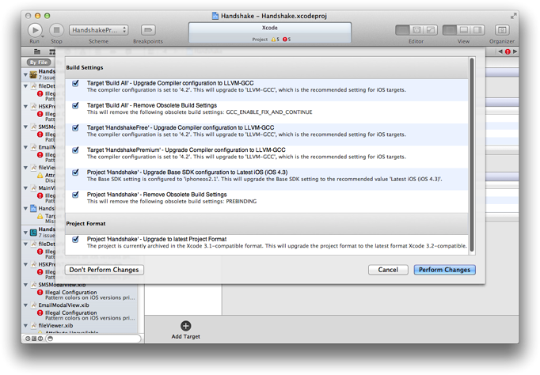Click the xib file icon beside EmailModalView.xib
This screenshot has width=540, height=375.
[34, 305]
